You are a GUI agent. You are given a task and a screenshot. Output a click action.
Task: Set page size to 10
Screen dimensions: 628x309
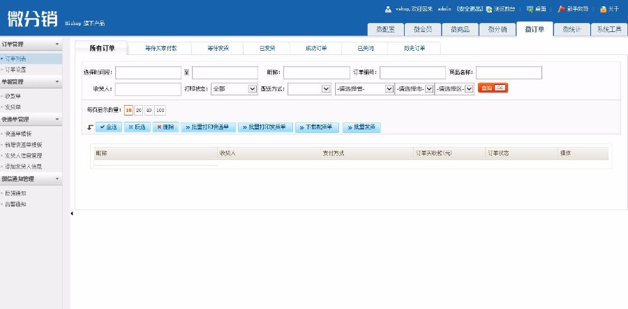coord(128,111)
